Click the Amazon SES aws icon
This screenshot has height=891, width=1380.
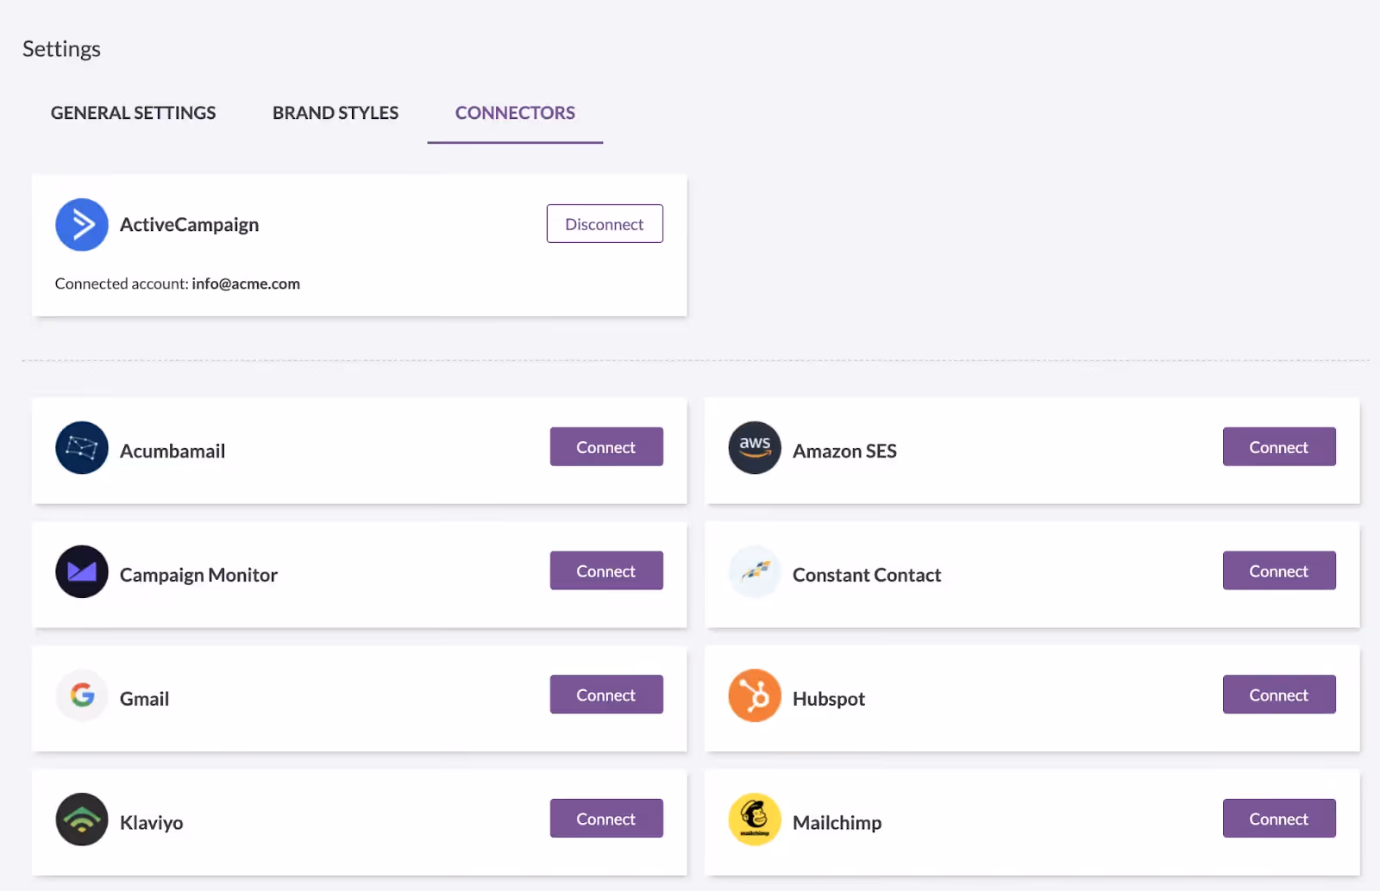pyautogui.click(x=755, y=447)
